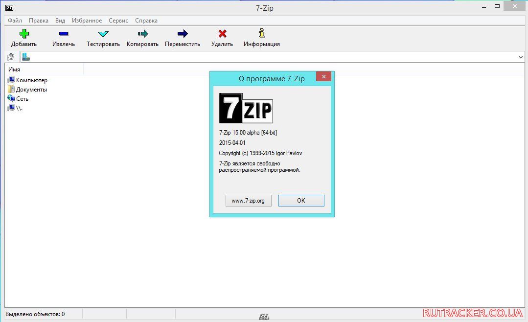
Task: Click the Информация toolbar label
Action: click(262, 44)
